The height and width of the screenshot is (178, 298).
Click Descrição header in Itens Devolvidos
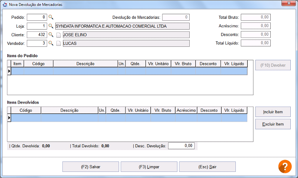pos(70,110)
